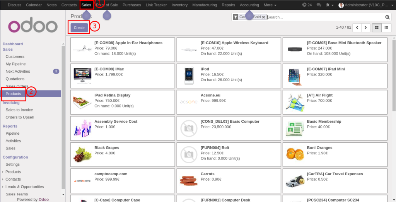Open the Inventory menu
The image size is (396, 202).
click(179, 5)
